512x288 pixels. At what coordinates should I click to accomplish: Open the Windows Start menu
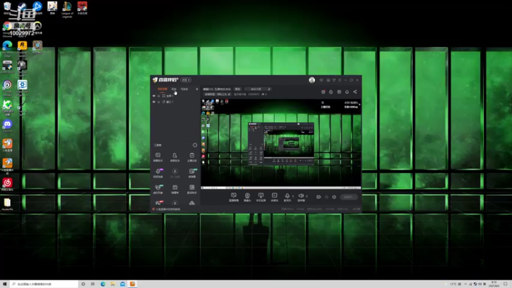[x=4, y=284]
